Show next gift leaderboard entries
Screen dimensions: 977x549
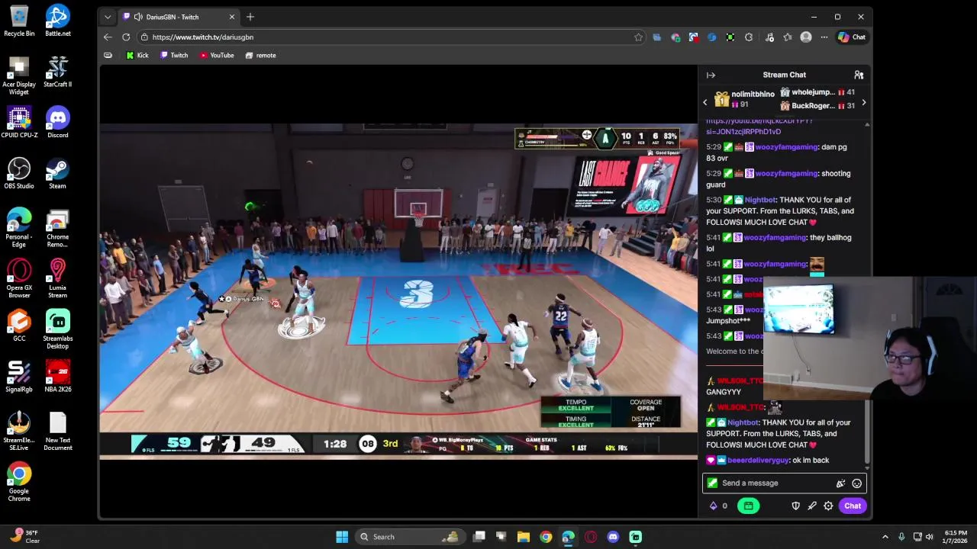tap(863, 102)
